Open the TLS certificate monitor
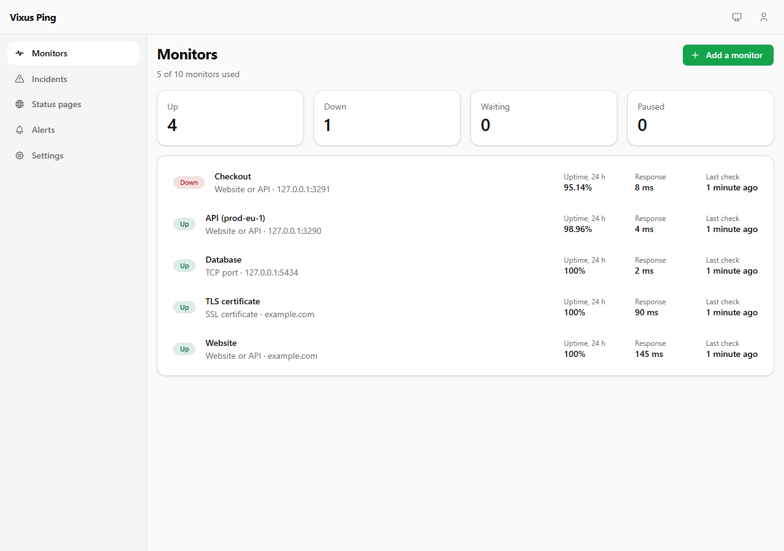The width and height of the screenshot is (784, 551). [466, 307]
